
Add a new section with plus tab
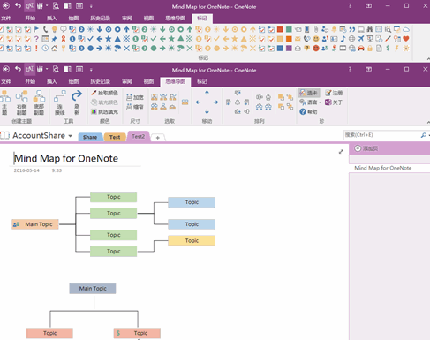click(x=158, y=138)
